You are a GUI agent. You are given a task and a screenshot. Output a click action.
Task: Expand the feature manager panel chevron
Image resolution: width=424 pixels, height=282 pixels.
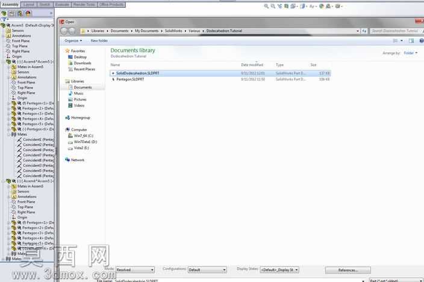tap(51, 13)
